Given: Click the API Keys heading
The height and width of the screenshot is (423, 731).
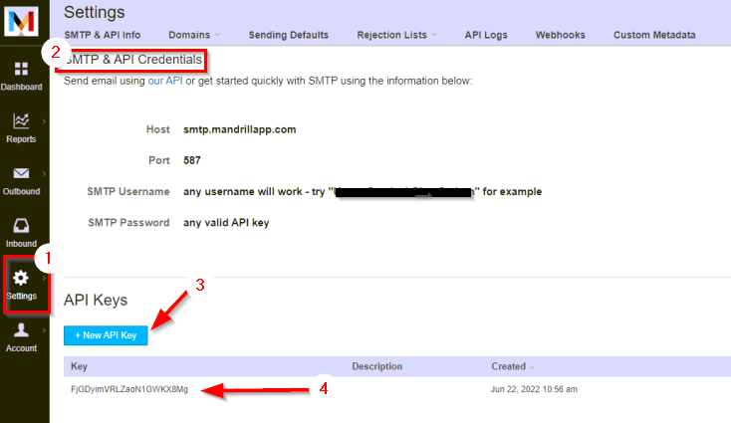Looking at the screenshot, I should (96, 300).
